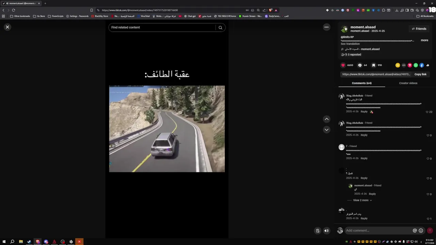Post comment with the red arrow button
The width and height of the screenshot is (436, 245).
tap(430, 231)
